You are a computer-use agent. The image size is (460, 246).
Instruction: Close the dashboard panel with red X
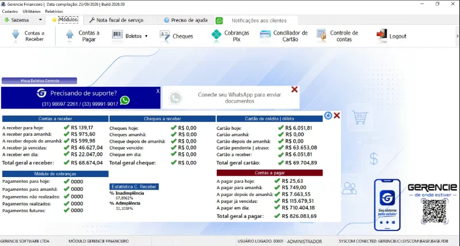point(337,116)
